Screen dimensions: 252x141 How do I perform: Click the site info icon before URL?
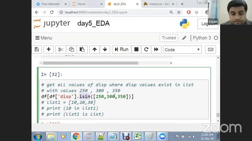coord(61,12)
